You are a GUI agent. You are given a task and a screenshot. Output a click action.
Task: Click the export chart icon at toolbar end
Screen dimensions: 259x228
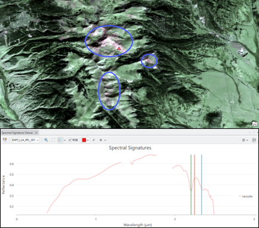tap(254, 140)
